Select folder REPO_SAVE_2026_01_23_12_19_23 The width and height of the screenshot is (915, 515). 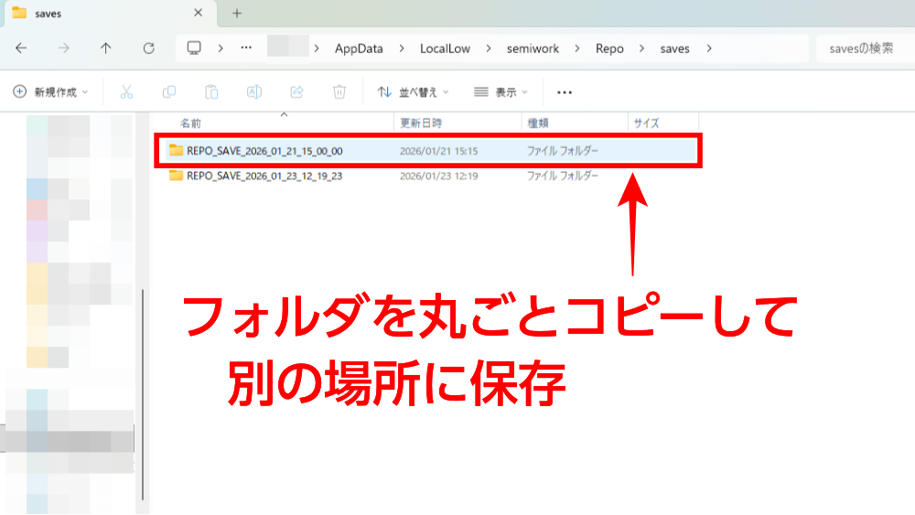(264, 176)
